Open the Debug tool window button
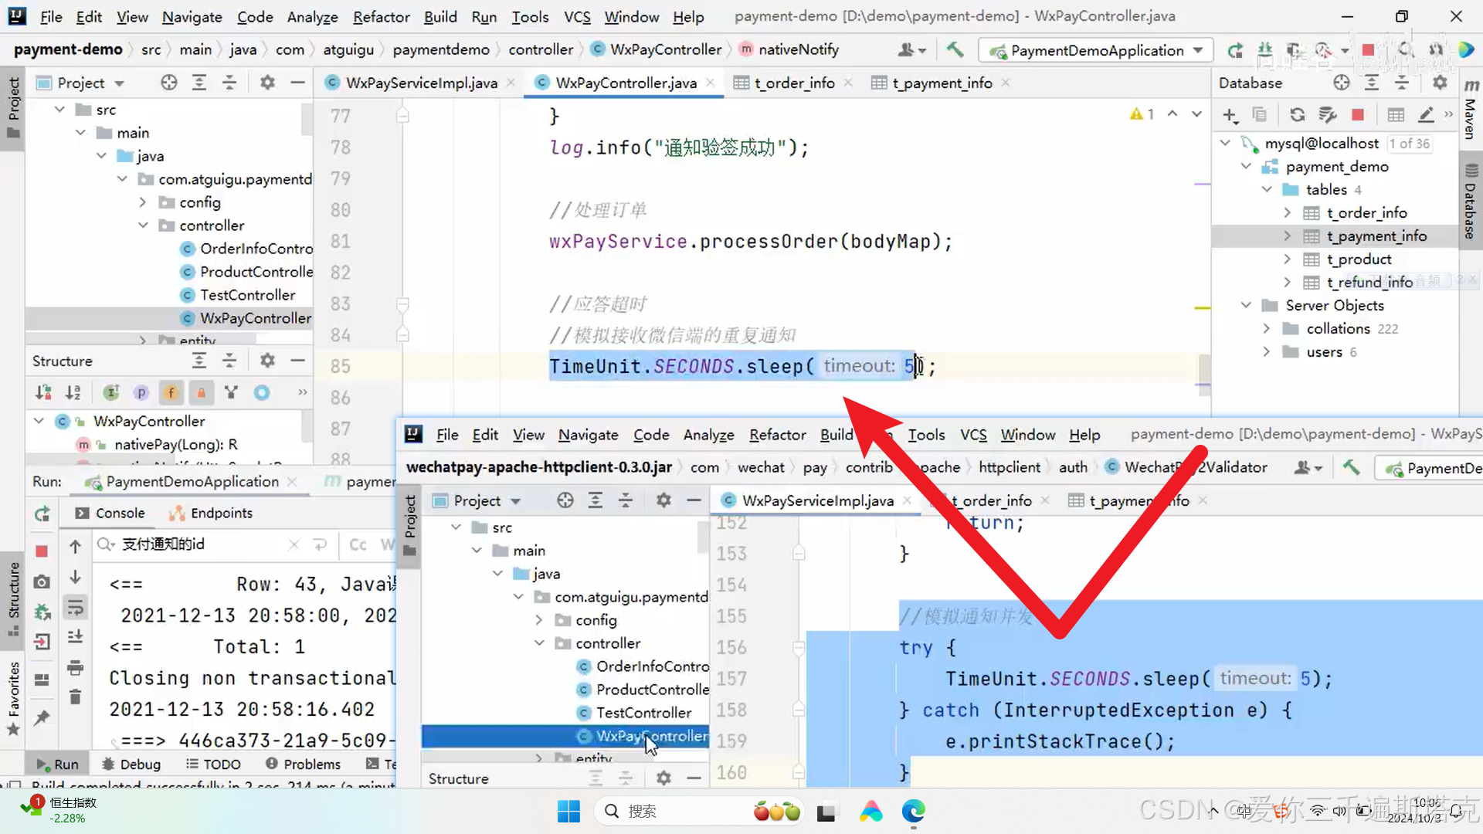This screenshot has width=1483, height=834. click(x=131, y=764)
